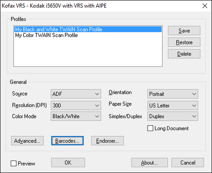212x173 pixels.
Task: Open the Resolution (DPI) dropdown
Action: pyautogui.click(x=76, y=105)
